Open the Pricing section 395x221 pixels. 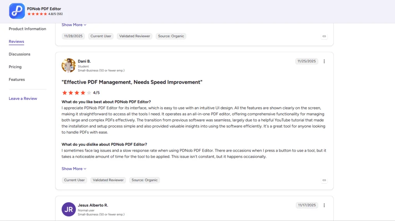[15, 67]
